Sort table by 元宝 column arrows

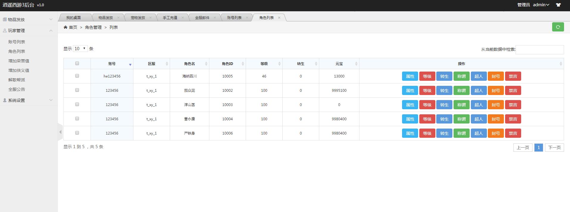356,64
